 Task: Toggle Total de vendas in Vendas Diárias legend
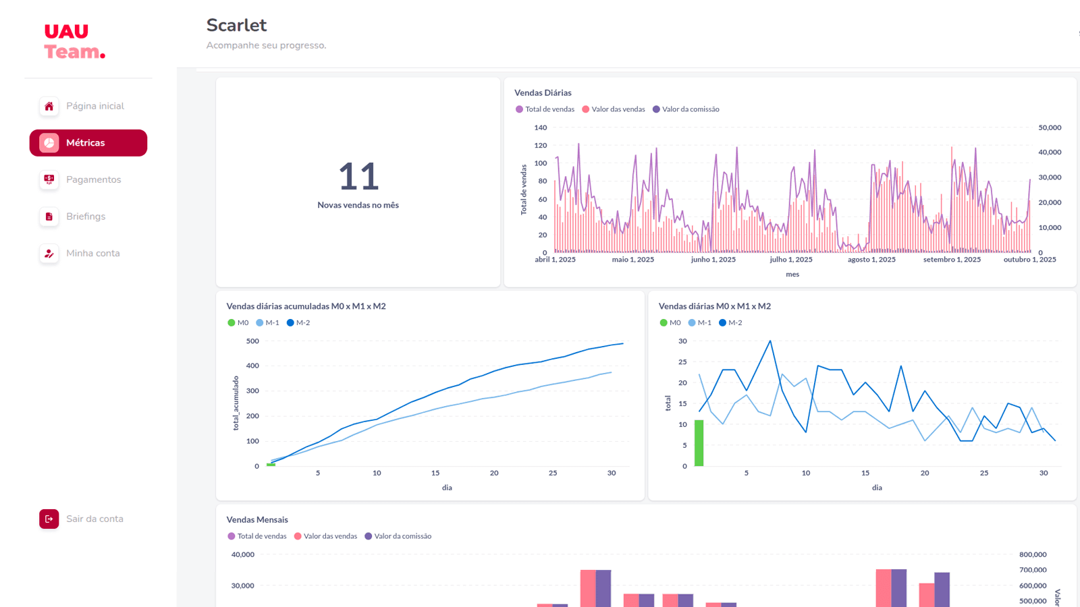click(x=545, y=109)
